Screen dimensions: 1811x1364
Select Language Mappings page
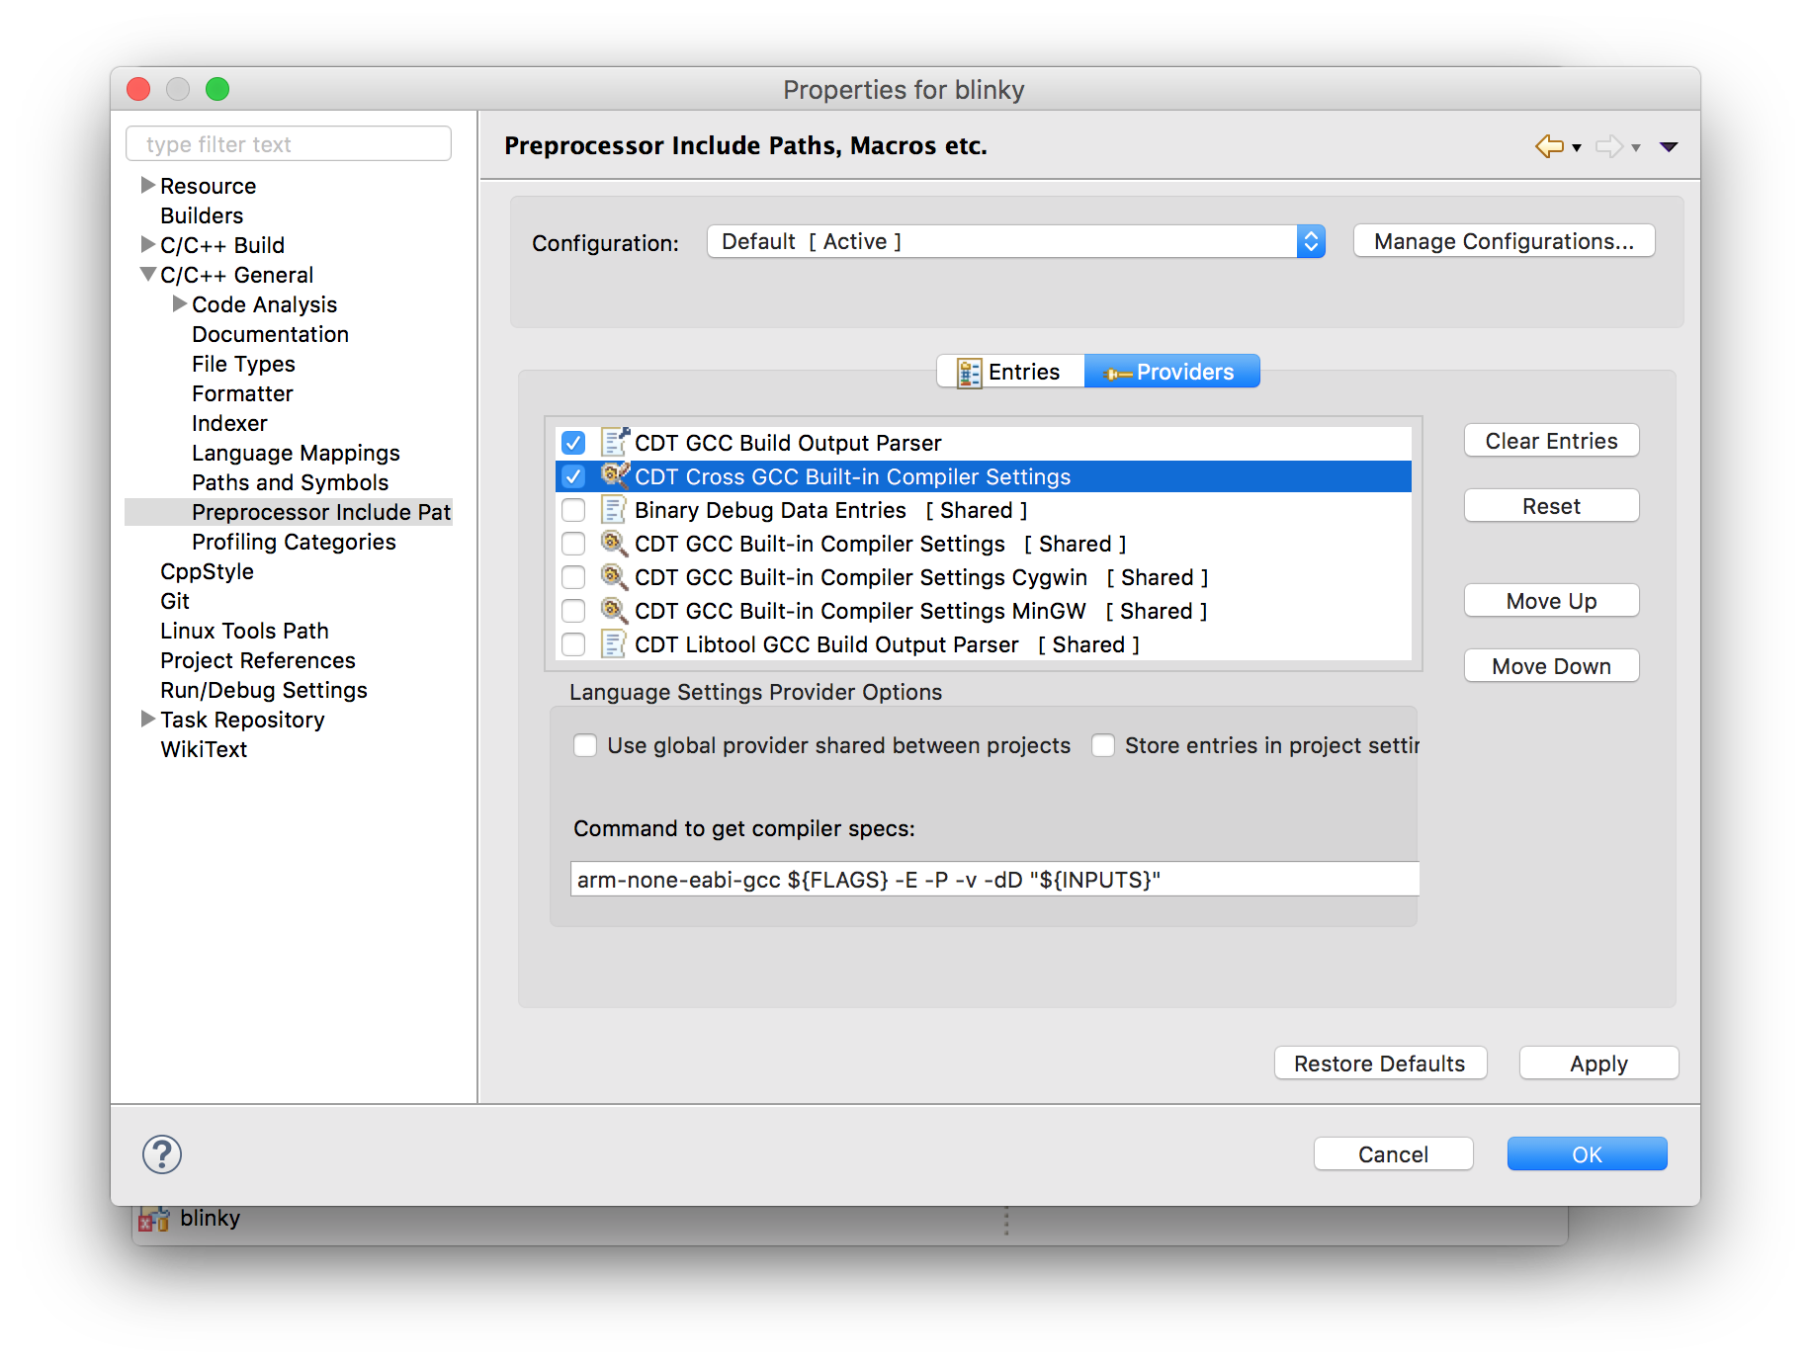click(296, 453)
